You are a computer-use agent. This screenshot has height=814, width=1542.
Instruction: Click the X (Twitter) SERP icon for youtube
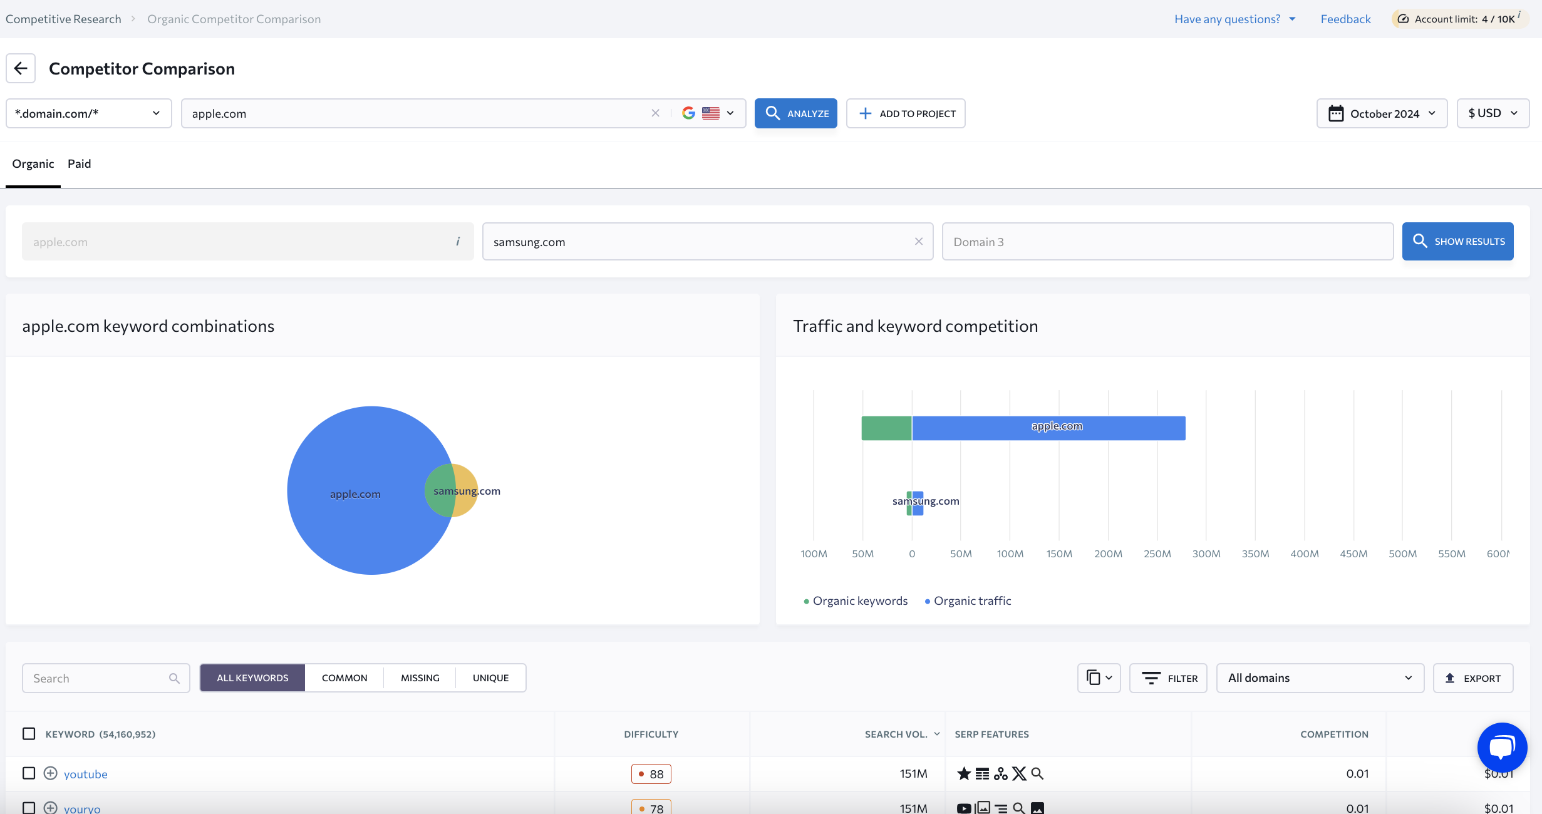click(x=1019, y=774)
